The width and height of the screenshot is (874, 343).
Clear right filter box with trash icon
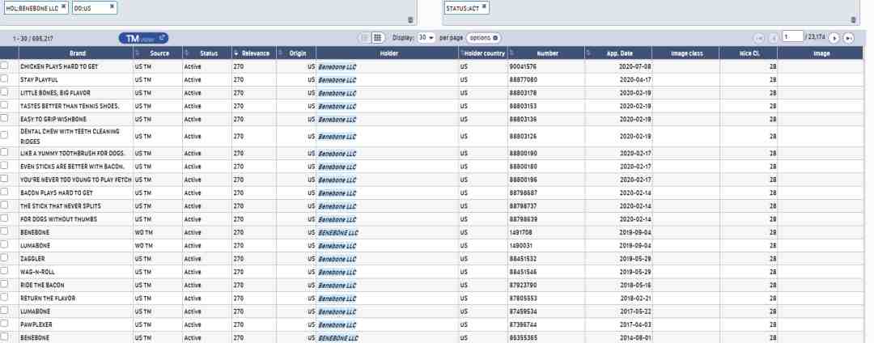(853, 19)
